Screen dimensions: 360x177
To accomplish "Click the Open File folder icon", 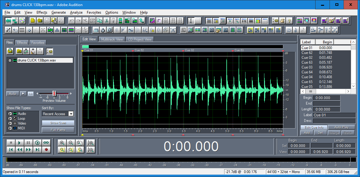I will 39,21.
